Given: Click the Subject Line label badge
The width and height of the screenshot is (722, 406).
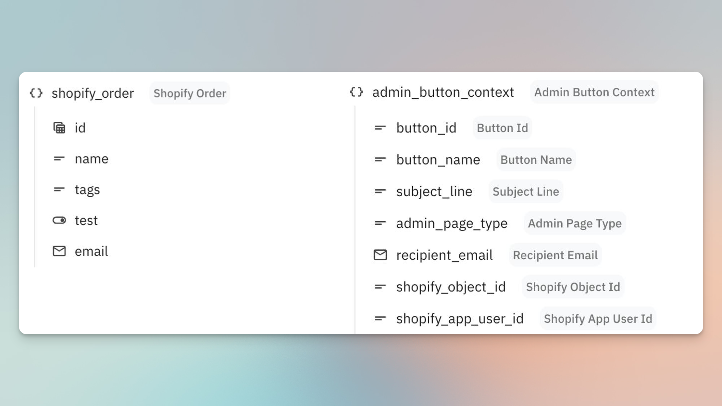Looking at the screenshot, I should (x=526, y=191).
